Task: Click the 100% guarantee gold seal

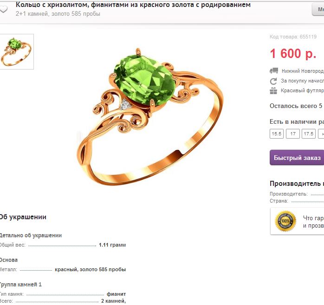Action: pos(285,221)
